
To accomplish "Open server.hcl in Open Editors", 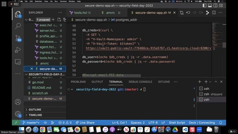I will pyautogui.click(x=45, y=31).
